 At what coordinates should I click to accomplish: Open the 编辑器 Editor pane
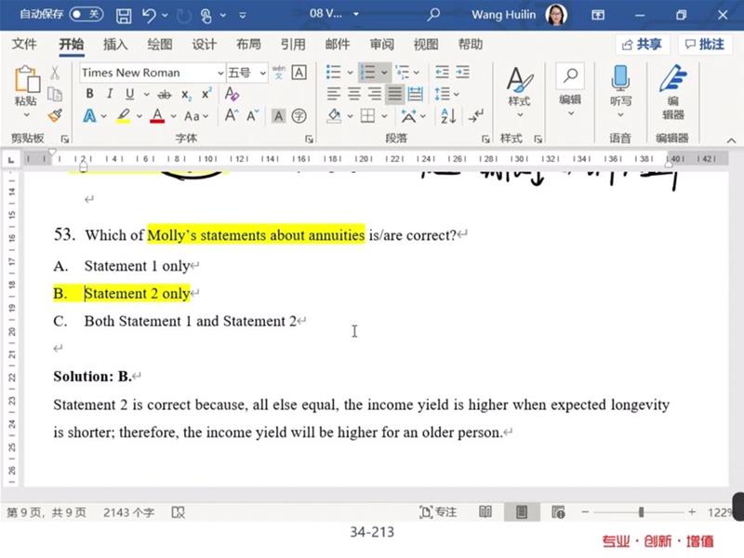[x=672, y=92]
